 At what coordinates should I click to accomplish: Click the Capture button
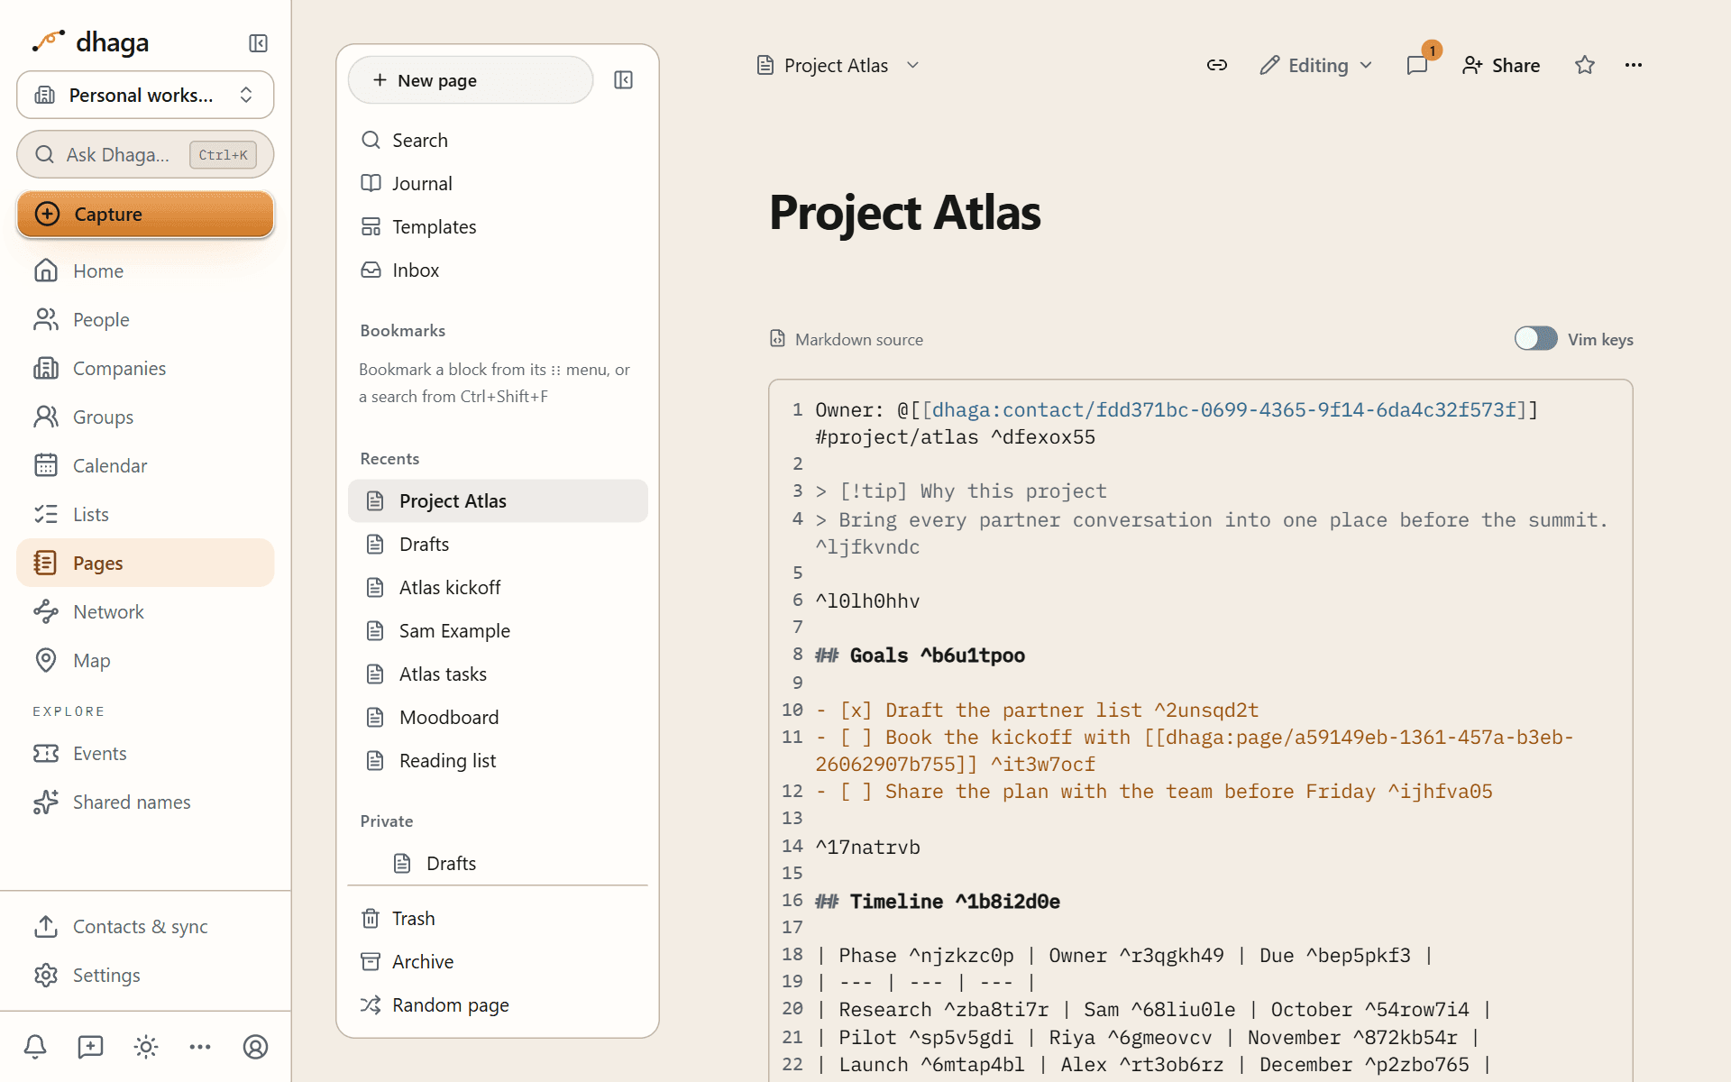[x=145, y=214]
